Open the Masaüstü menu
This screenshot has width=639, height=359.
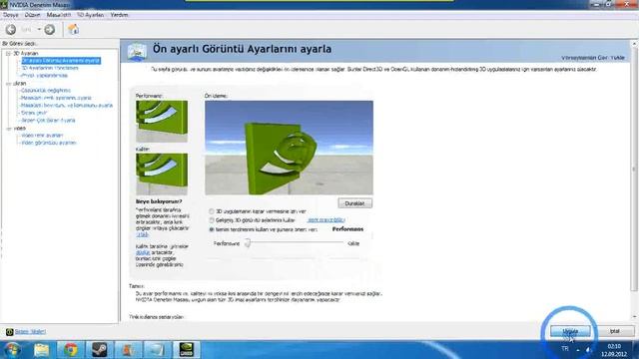pyautogui.click(x=59, y=15)
